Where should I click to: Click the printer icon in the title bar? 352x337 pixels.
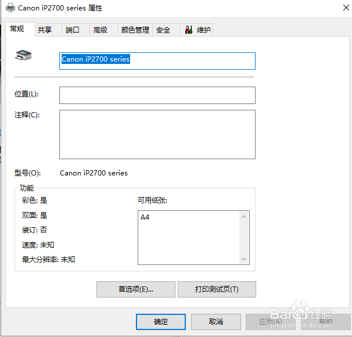coord(10,8)
